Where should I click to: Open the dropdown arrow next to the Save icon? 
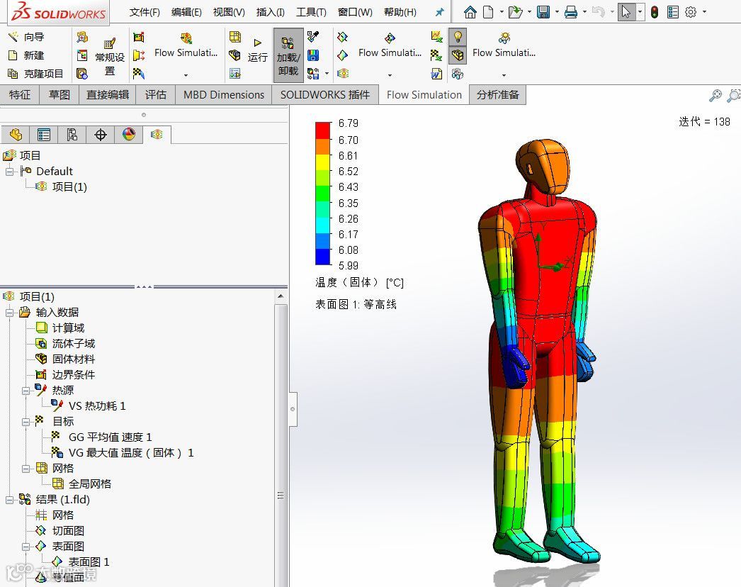(557, 12)
